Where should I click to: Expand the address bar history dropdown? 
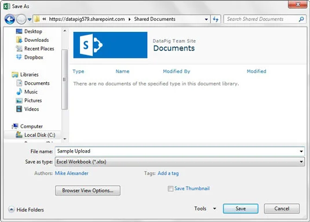tap(206, 19)
